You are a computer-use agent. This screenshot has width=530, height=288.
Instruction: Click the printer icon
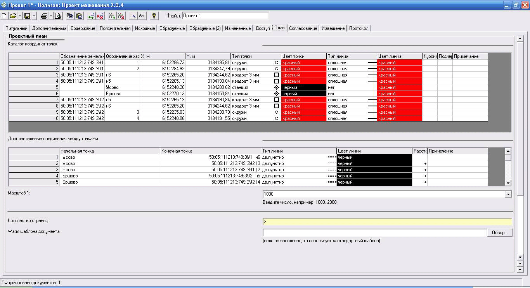point(44,16)
